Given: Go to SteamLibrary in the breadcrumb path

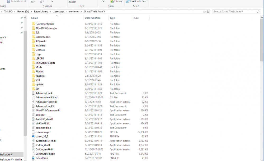Looking at the screenshot, I should pyautogui.click(x=41, y=12).
